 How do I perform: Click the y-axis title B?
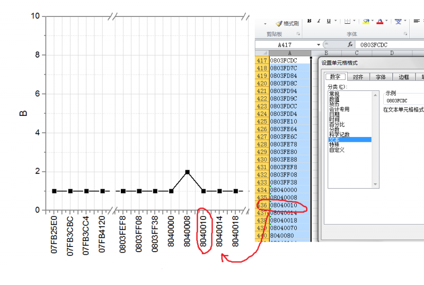23,113
